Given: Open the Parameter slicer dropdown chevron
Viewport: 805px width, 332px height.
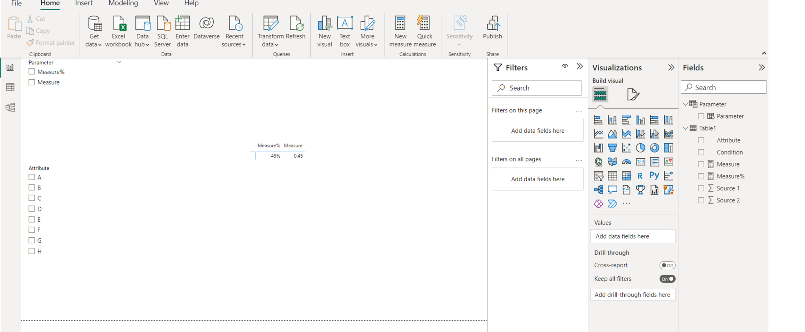Looking at the screenshot, I should click(x=119, y=62).
